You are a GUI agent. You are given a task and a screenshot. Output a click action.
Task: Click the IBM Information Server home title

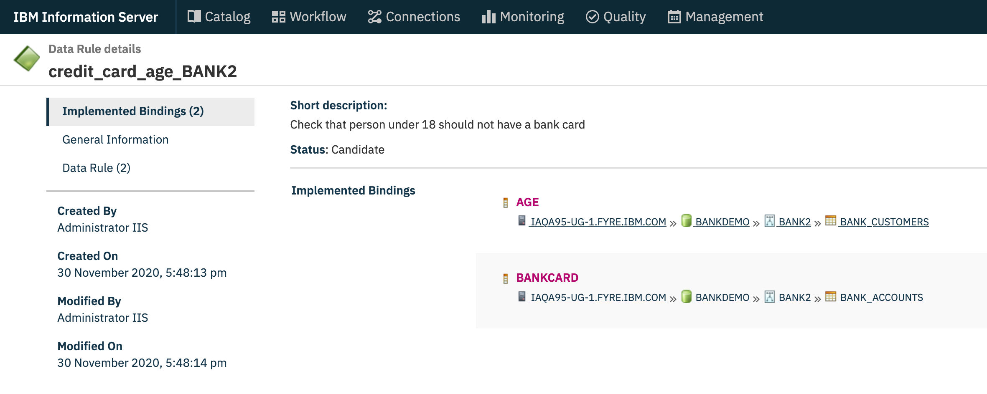(86, 17)
